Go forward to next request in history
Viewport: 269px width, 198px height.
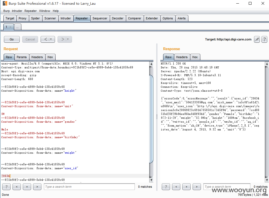(63, 39)
